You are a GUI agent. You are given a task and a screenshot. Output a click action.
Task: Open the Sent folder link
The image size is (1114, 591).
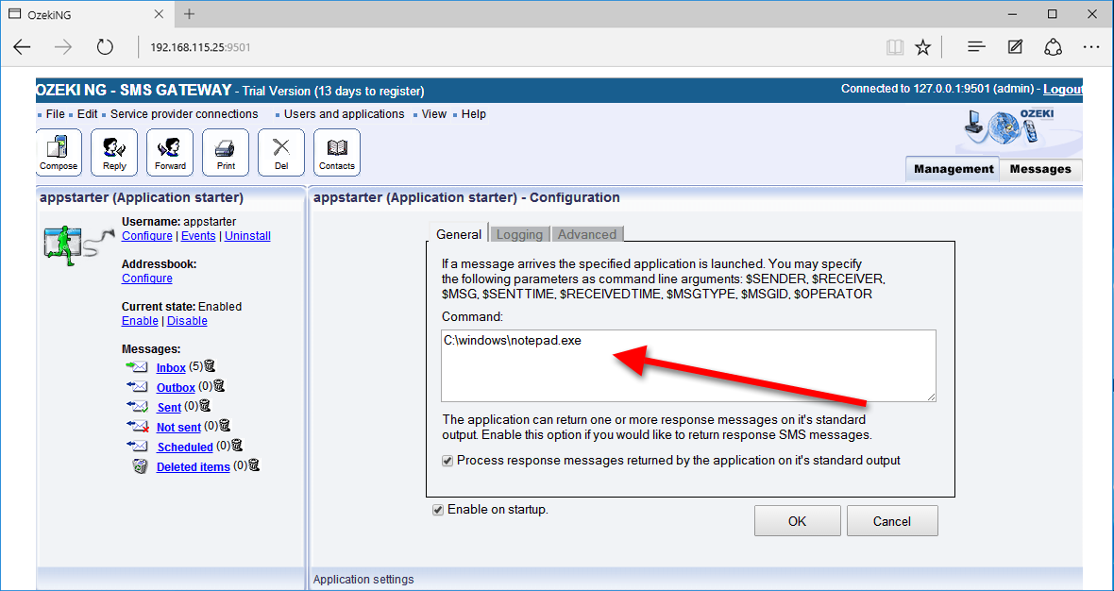pos(169,408)
